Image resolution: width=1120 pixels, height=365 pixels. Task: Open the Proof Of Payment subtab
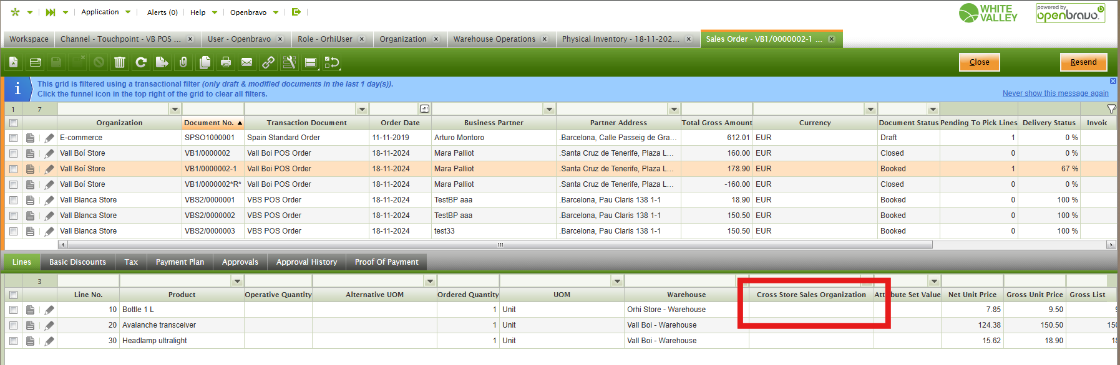coord(386,262)
